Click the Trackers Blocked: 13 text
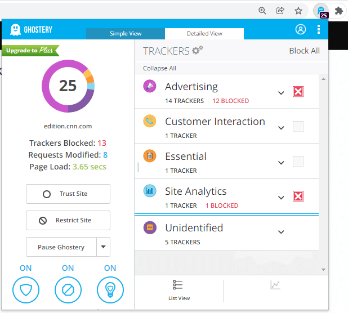The width and height of the screenshot is (348, 313). pos(68,143)
